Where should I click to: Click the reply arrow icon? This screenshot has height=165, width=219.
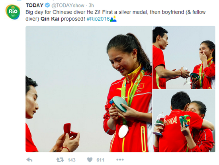(x=29, y=160)
